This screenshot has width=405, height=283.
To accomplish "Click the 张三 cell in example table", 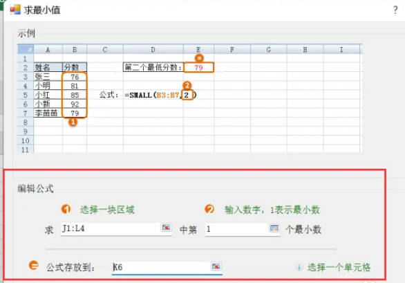I will pyautogui.click(x=48, y=77).
